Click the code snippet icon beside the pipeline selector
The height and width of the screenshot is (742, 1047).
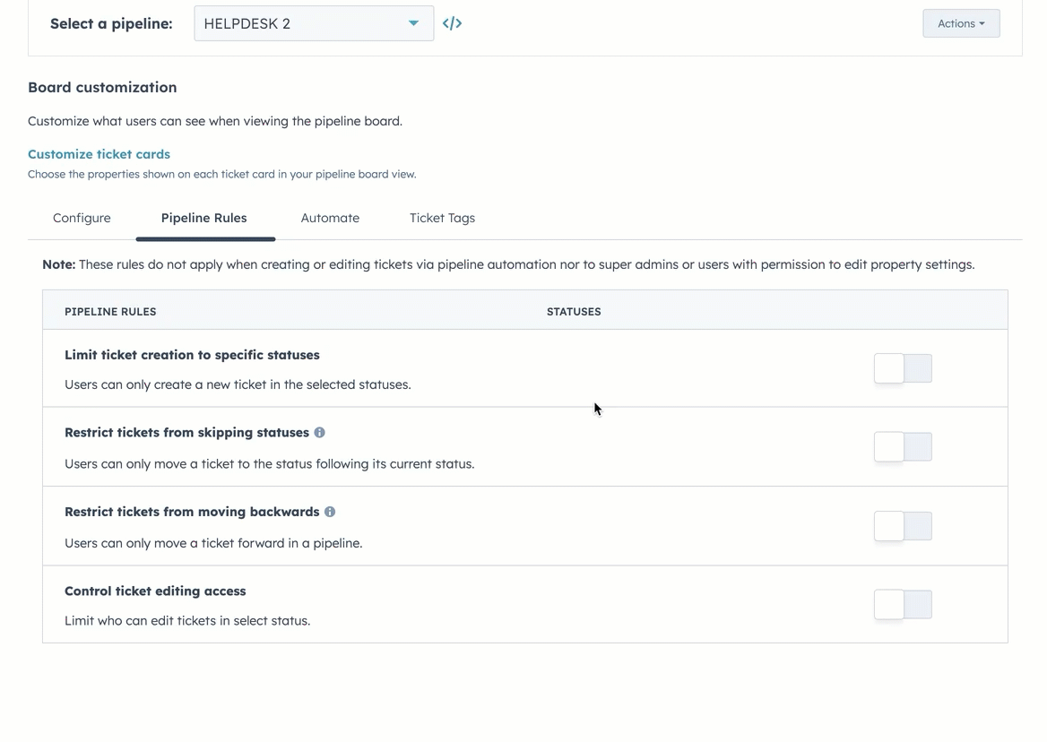[x=452, y=23]
